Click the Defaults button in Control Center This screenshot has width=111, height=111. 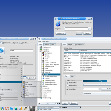[x=74, y=103]
